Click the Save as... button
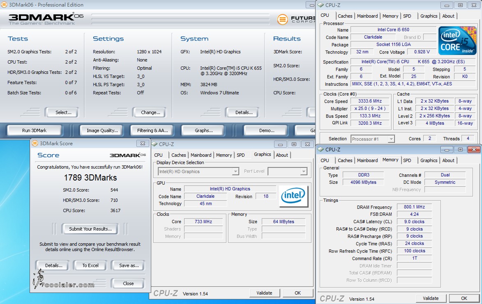Viewport: 482px width, 304px height. tap(128, 266)
